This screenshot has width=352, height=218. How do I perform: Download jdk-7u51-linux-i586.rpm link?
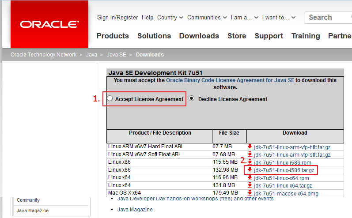282,162
